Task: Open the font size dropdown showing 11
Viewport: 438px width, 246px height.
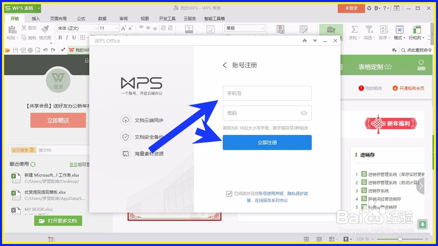Action: 117,28
